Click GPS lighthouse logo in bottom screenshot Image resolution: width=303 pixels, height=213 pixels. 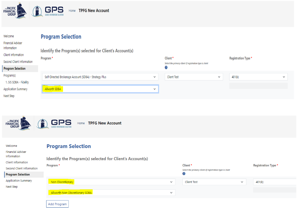[55, 124]
